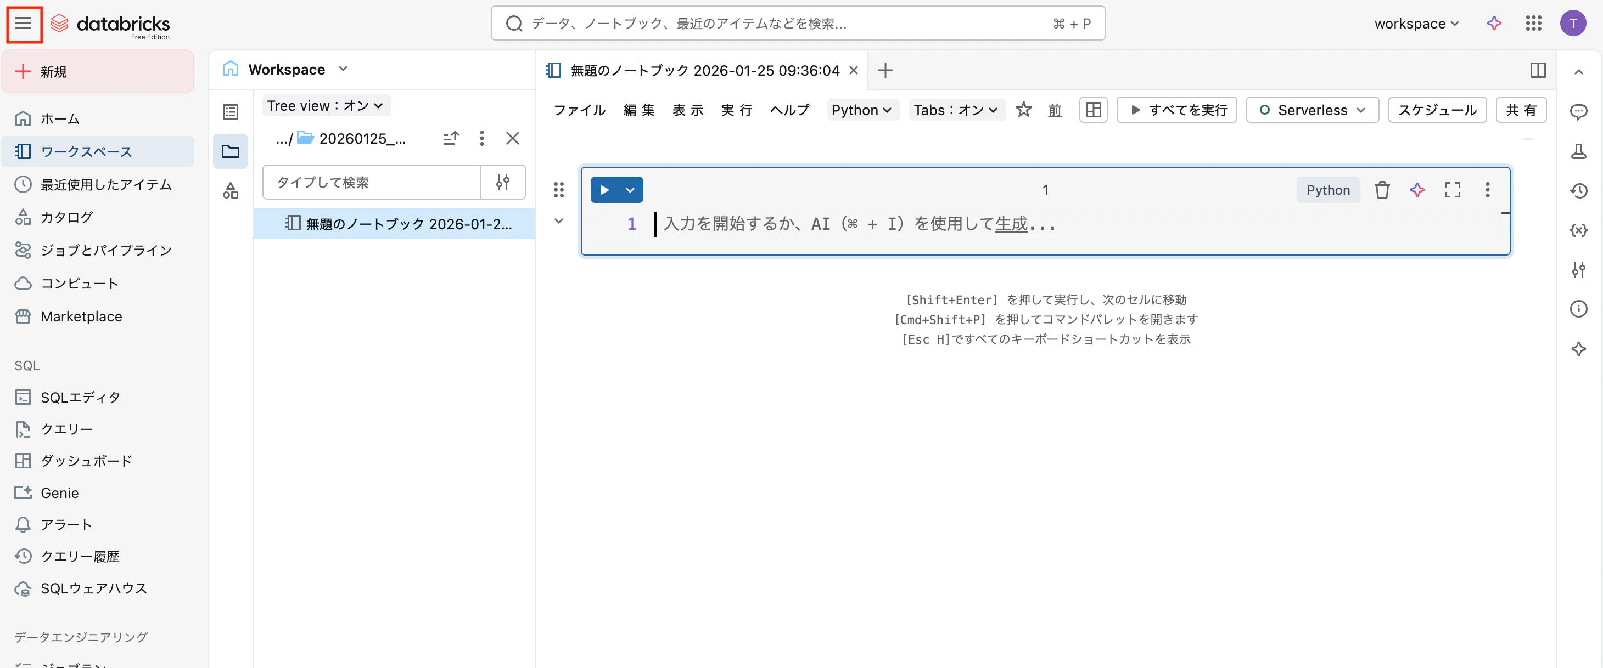Favorite the notebook with the star icon

(1023, 110)
